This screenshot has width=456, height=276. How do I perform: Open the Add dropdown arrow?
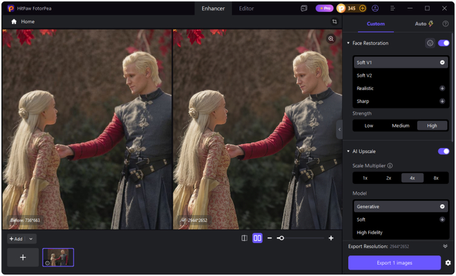tap(31, 239)
